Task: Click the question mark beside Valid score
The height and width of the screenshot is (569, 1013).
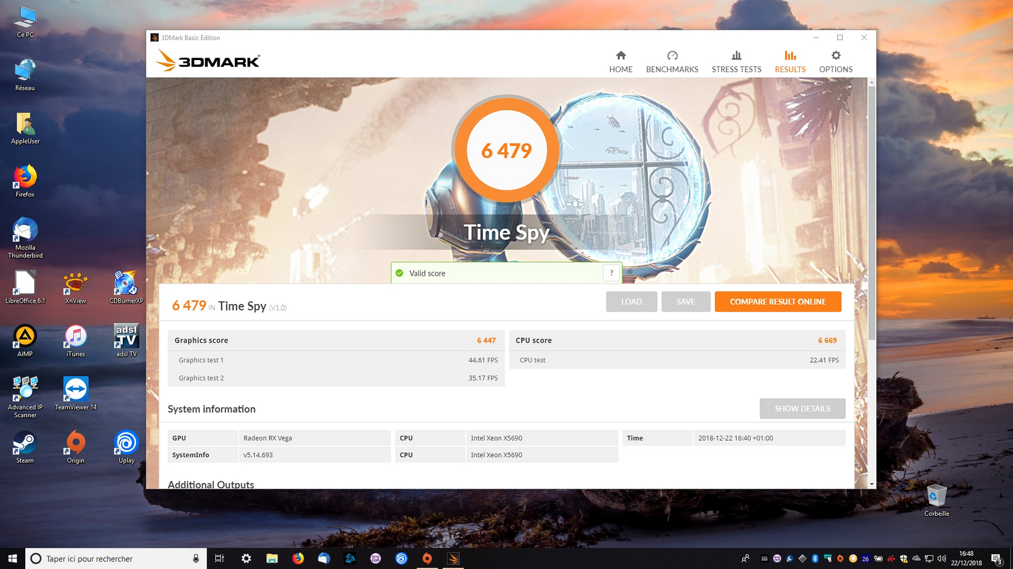Action: click(612, 273)
